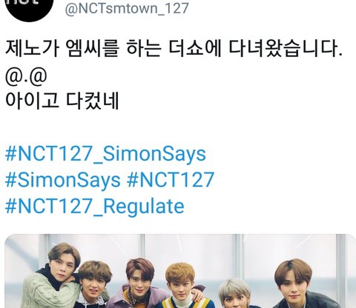Click the @.@ emoticon line
Viewport: 356px width, 308px height.
click(x=26, y=76)
